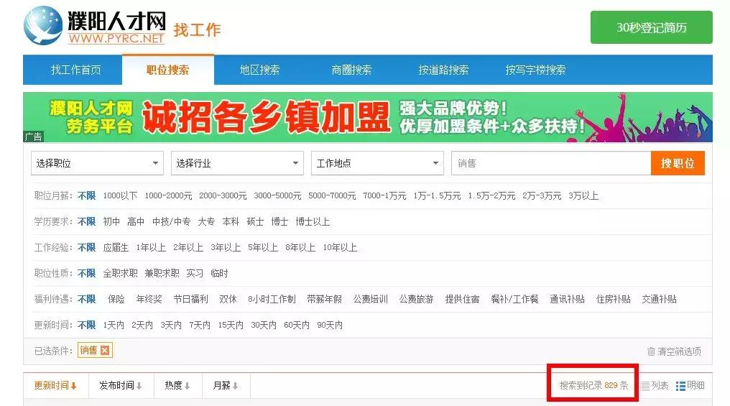Filter experience by 应届生
730x406 pixels.
coord(116,248)
